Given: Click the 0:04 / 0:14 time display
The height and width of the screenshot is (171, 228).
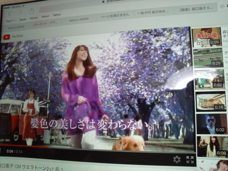Looking at the screenshot, I should 14,151.
